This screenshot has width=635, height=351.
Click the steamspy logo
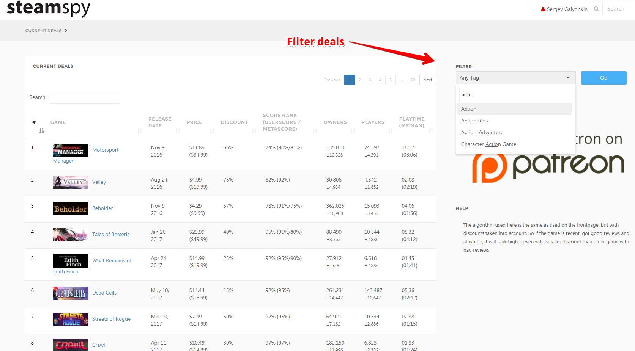[49, 8]
